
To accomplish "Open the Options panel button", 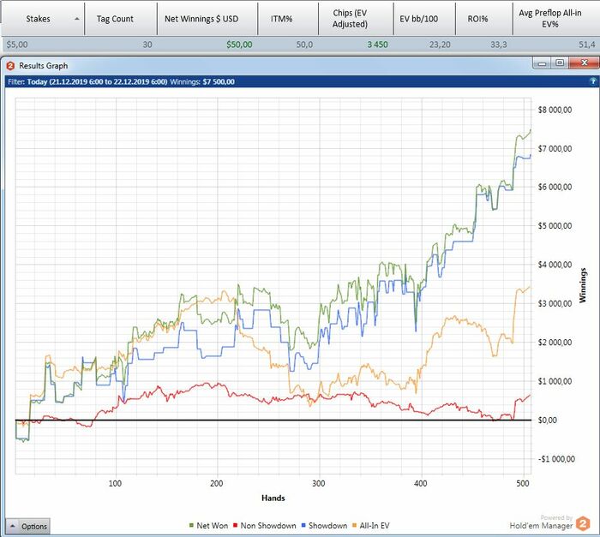I will pos(27,526).
